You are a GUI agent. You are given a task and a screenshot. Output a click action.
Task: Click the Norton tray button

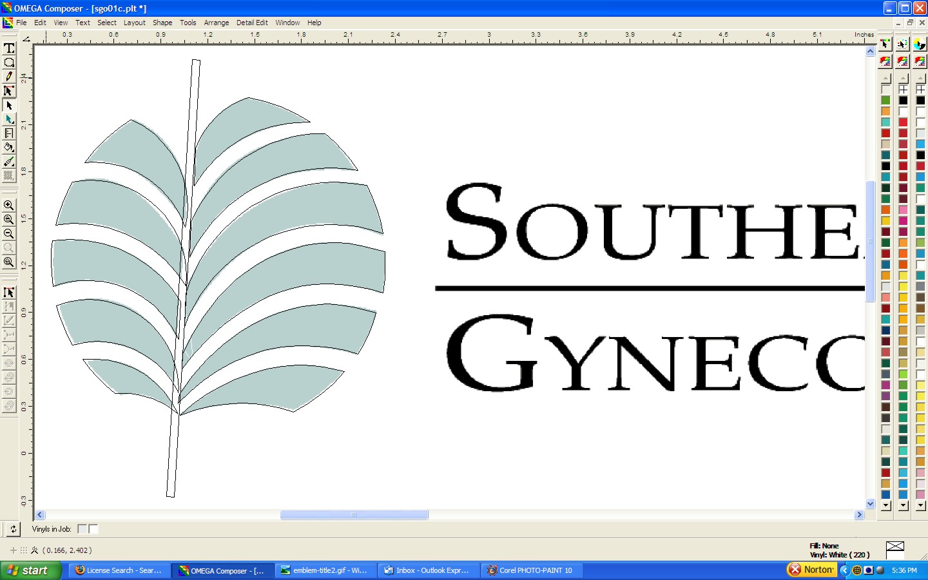click(811, 570)
